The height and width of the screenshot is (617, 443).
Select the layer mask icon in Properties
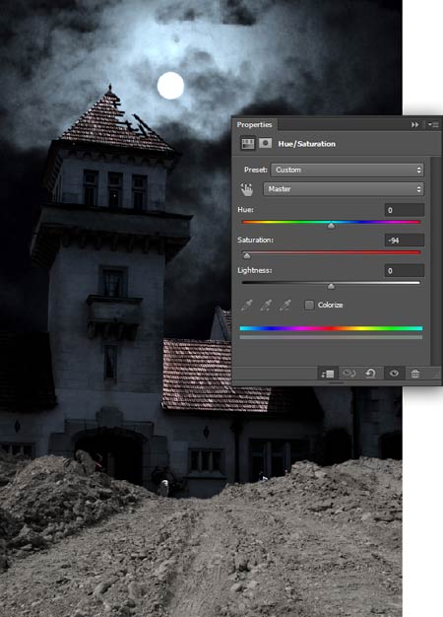pyautogui.click(x=266, y=143)
